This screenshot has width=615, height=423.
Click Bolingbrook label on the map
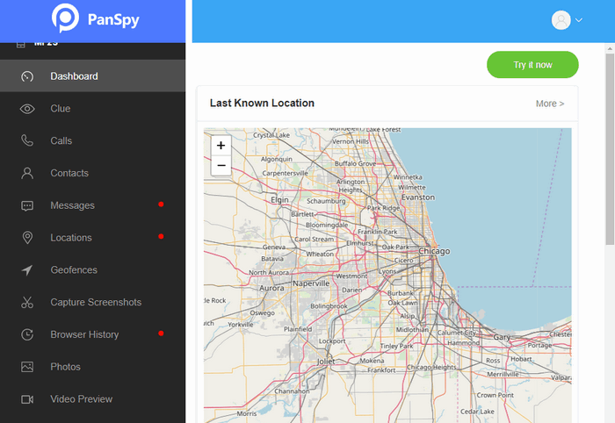click(329, 306)
